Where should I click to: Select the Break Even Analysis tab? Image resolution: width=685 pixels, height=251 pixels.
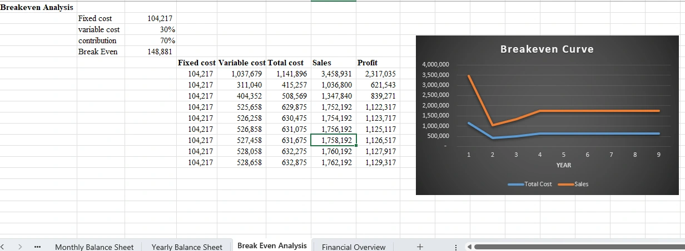tap(272, 245)
